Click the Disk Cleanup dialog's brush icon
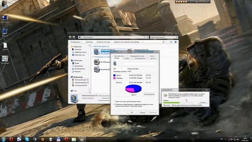 (x=165, y=95)
